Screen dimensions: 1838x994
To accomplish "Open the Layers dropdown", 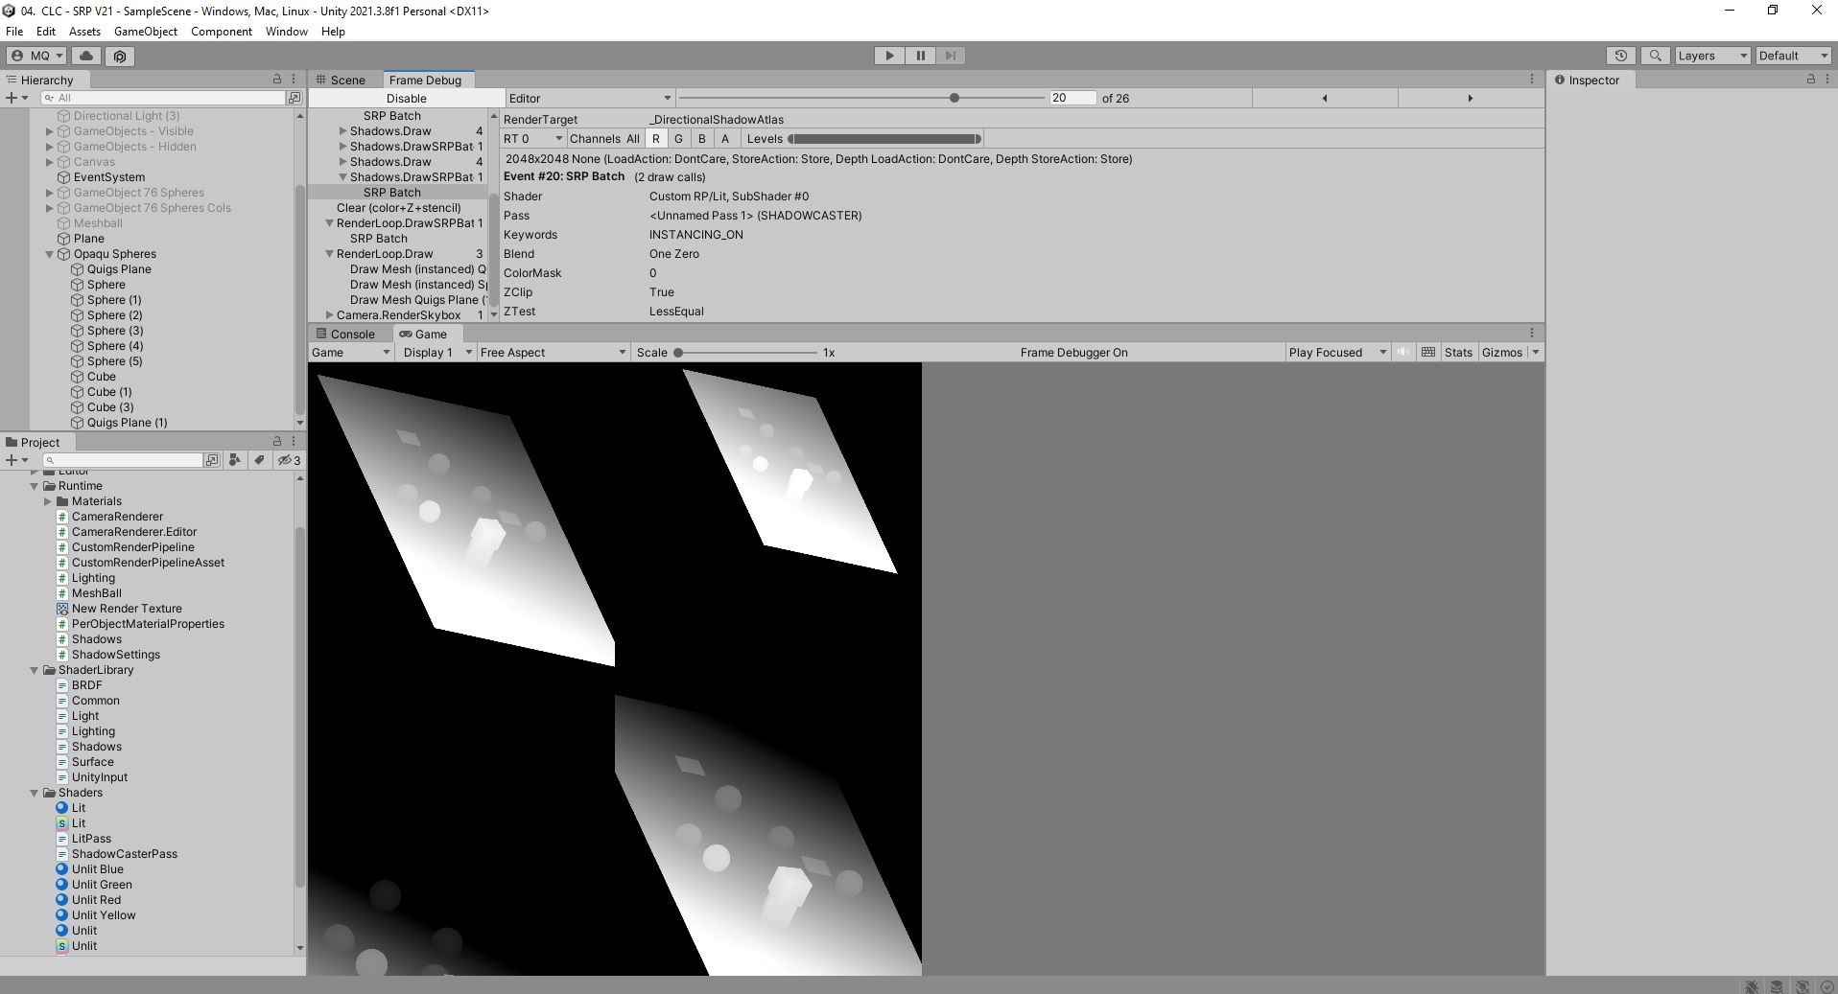I will click(x=1709, y=56).
